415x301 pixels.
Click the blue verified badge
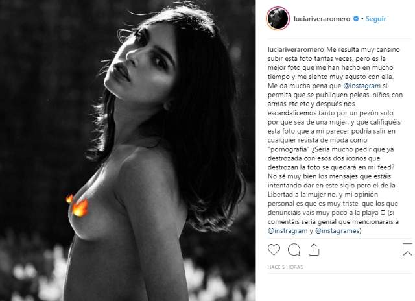point(356,19)
